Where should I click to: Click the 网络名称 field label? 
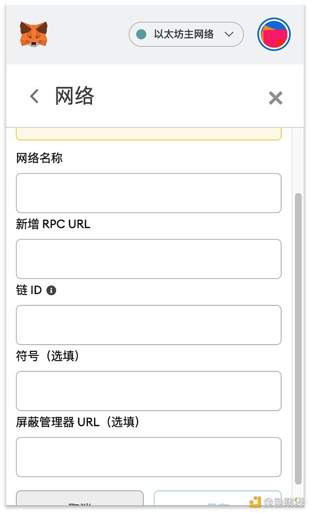[39, 158]
